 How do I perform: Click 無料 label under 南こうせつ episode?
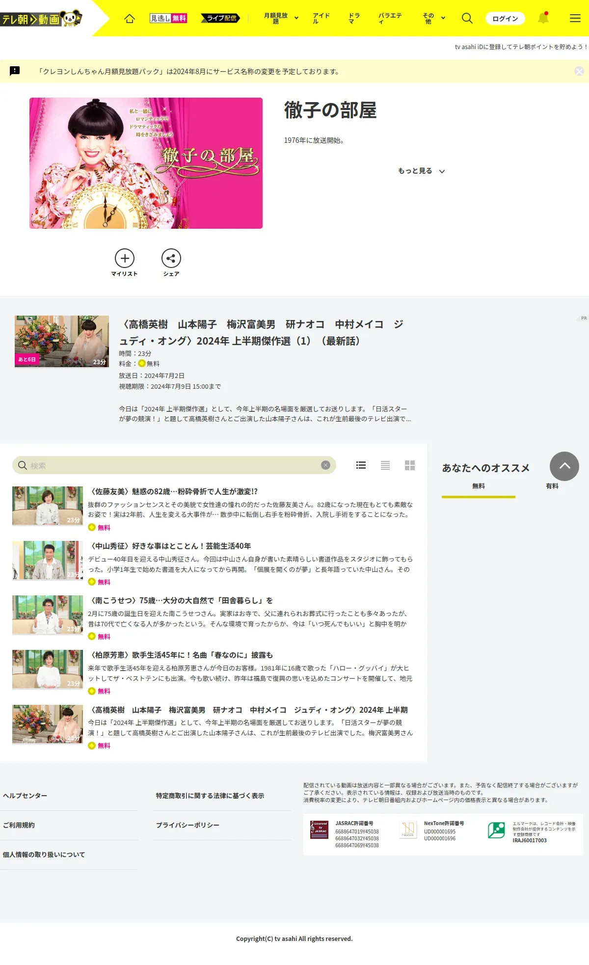pos(104,637)
